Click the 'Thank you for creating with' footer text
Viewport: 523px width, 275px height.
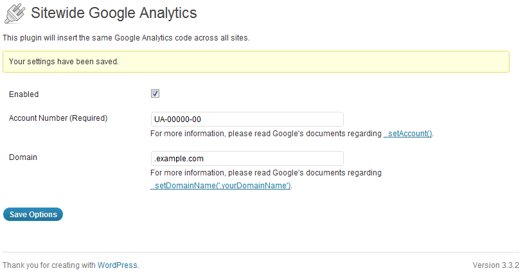[x=49, y=265]
